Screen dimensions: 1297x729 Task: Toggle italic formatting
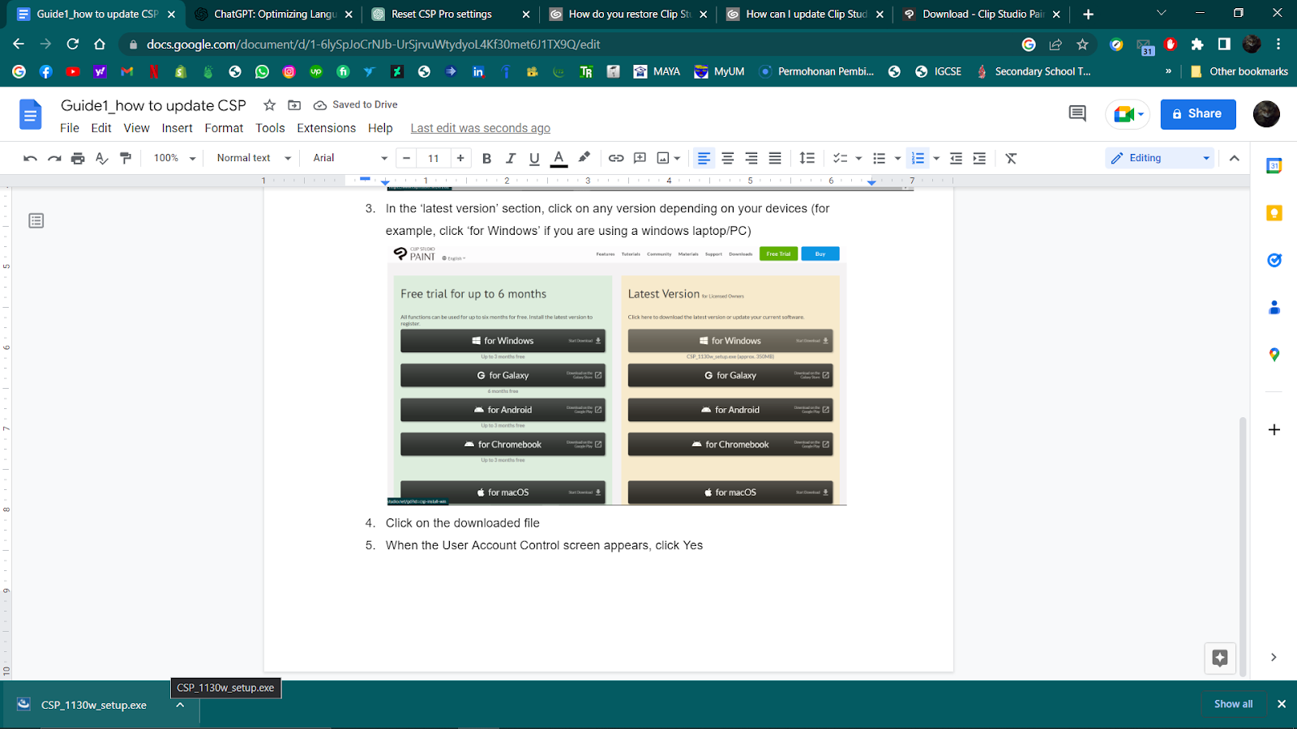click(x=511, y=158)
